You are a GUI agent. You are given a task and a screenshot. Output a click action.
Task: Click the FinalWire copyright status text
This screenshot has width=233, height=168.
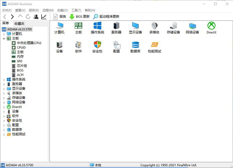click(x=168, y=165)
